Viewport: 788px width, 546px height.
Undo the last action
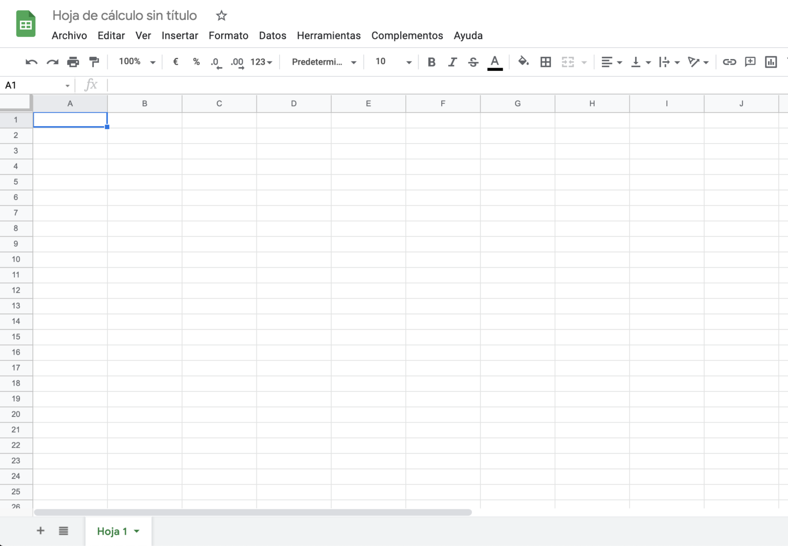(31, 62)
